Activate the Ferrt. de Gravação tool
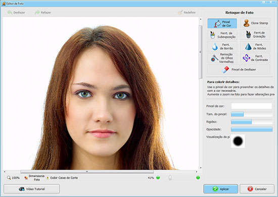Image resolution: width=278 pixels, height=197 pixels. pyautogui.click(x=255, y=34)
